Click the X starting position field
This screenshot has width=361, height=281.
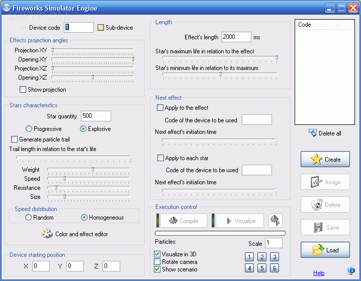click(x=41, y=266)
